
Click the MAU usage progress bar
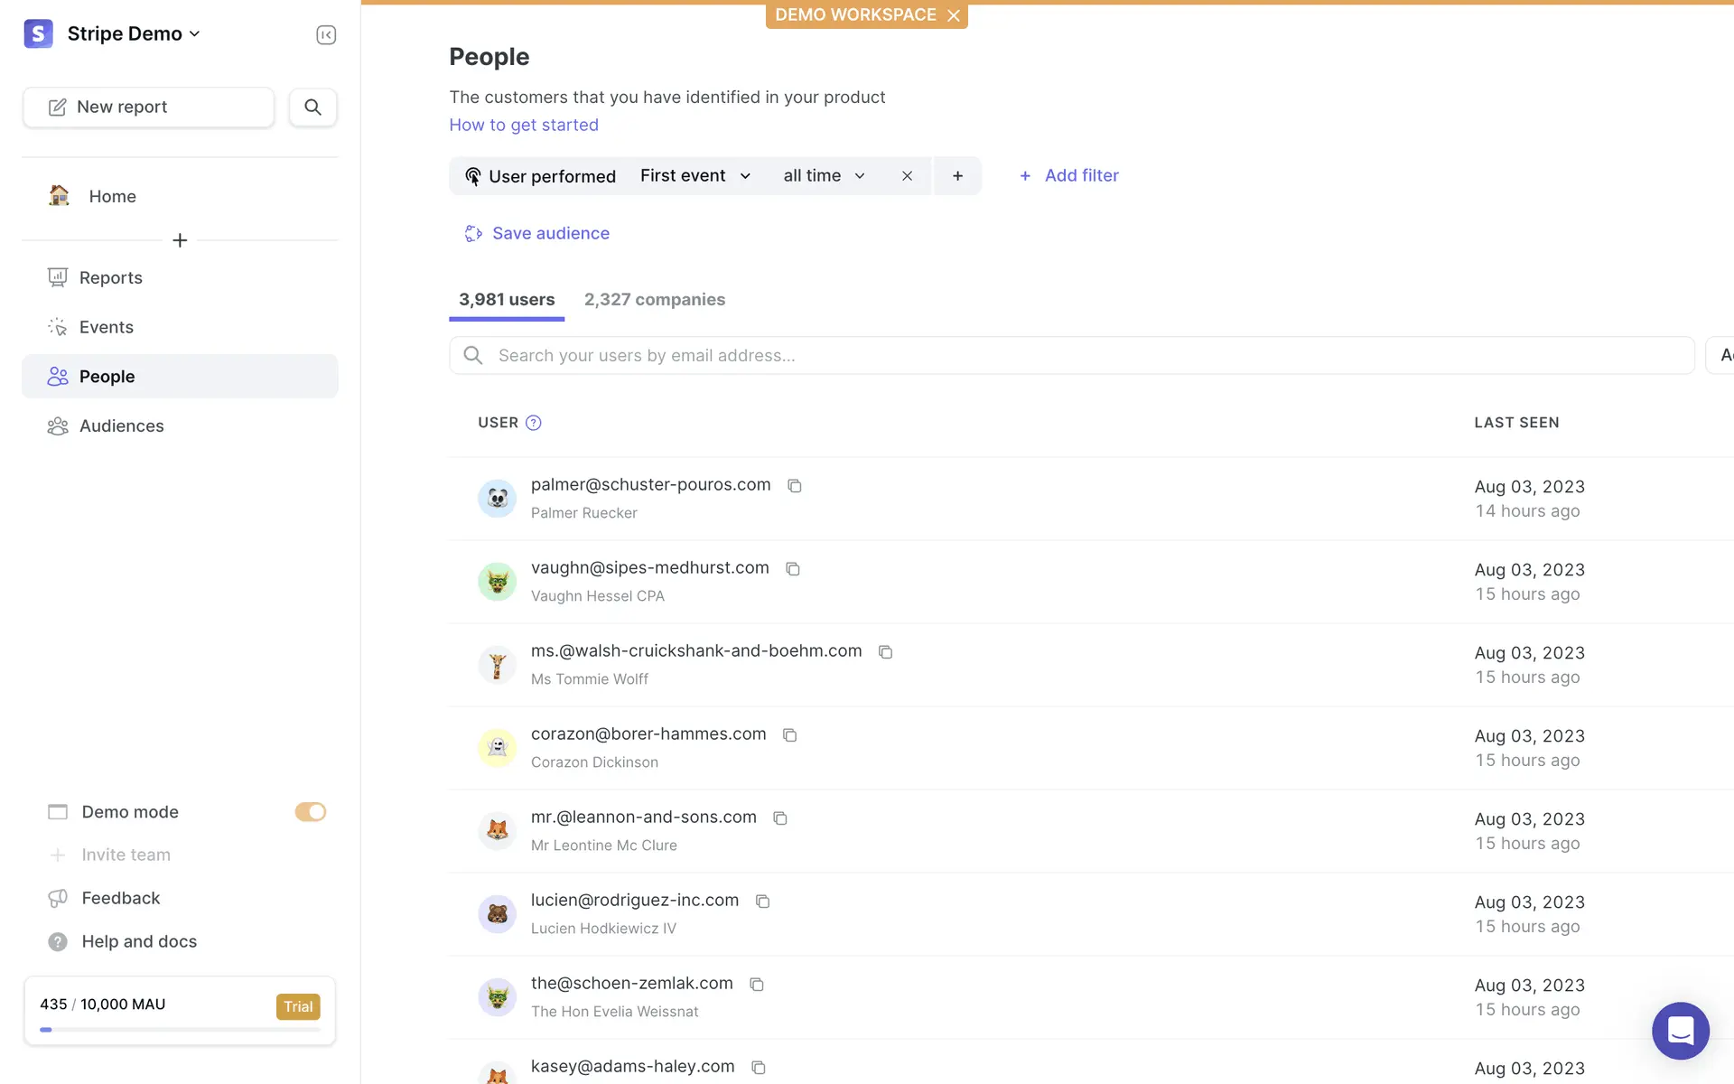(180, 1030)
